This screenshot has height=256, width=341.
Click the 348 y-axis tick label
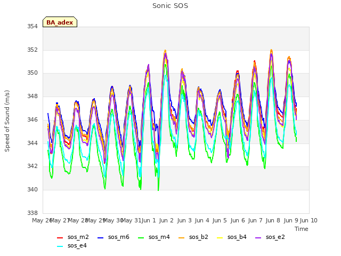33,96
